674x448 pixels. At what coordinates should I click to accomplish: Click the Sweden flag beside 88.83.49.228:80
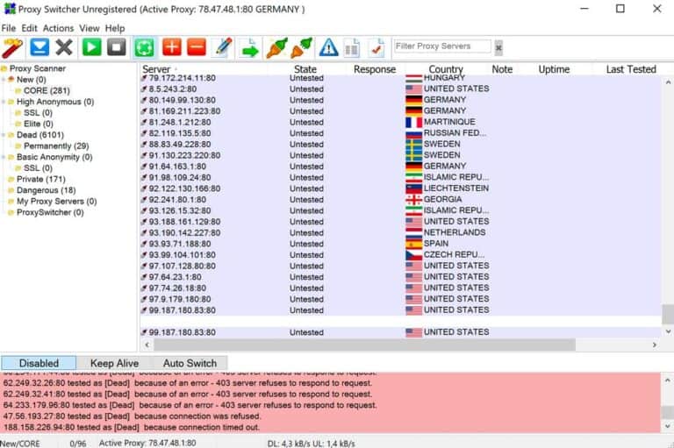414,145
